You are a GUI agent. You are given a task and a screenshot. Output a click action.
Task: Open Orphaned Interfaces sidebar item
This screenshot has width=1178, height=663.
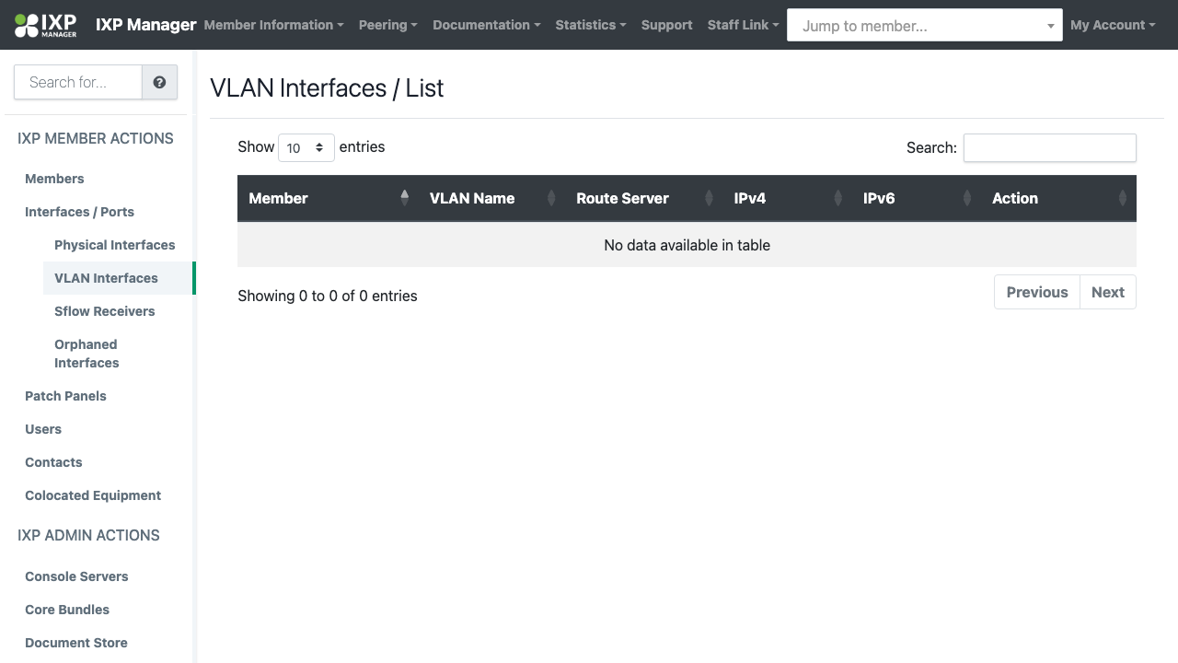[87, 354]
